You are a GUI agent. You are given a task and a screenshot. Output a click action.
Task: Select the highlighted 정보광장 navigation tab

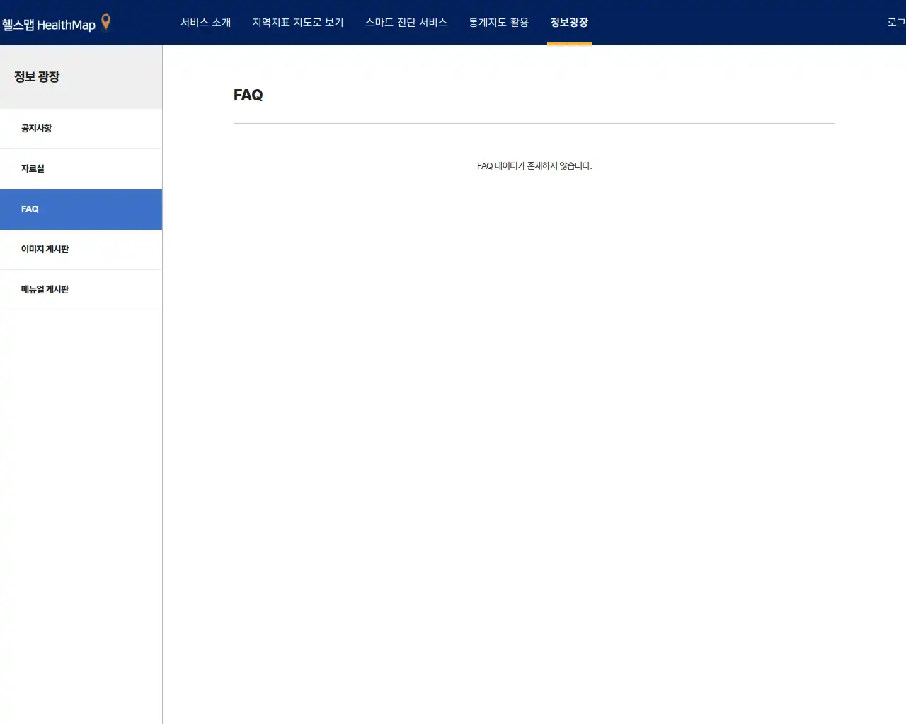click(569, 22)
